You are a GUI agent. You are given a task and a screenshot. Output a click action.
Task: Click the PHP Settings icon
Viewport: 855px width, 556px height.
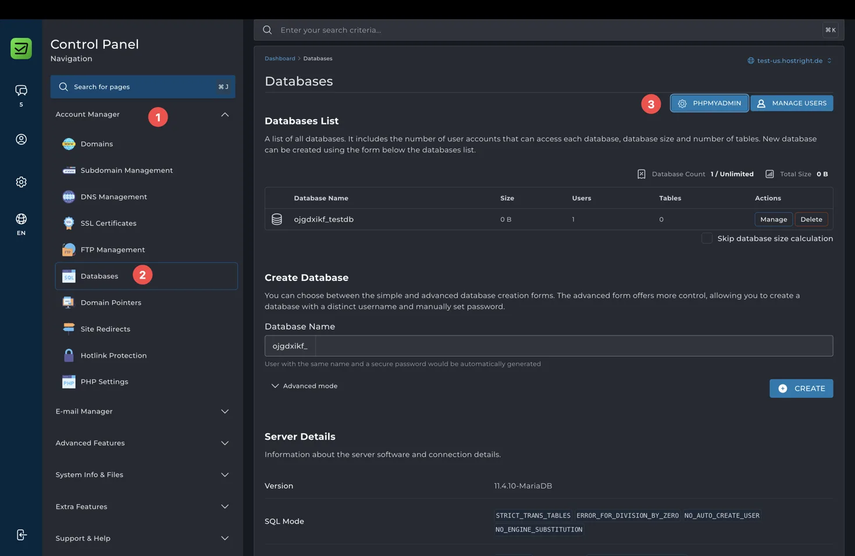[69, 382]
